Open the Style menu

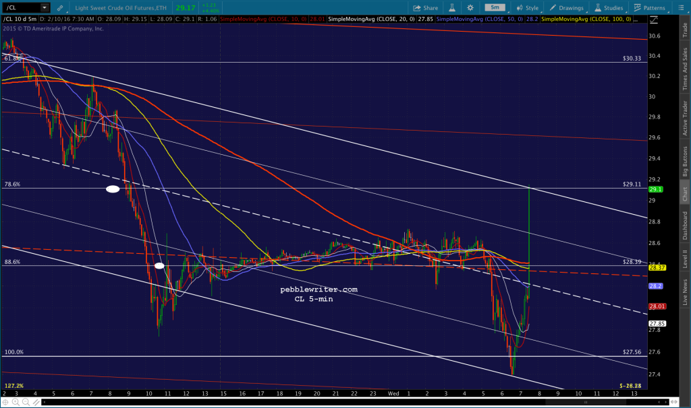[x=528, y=8]
